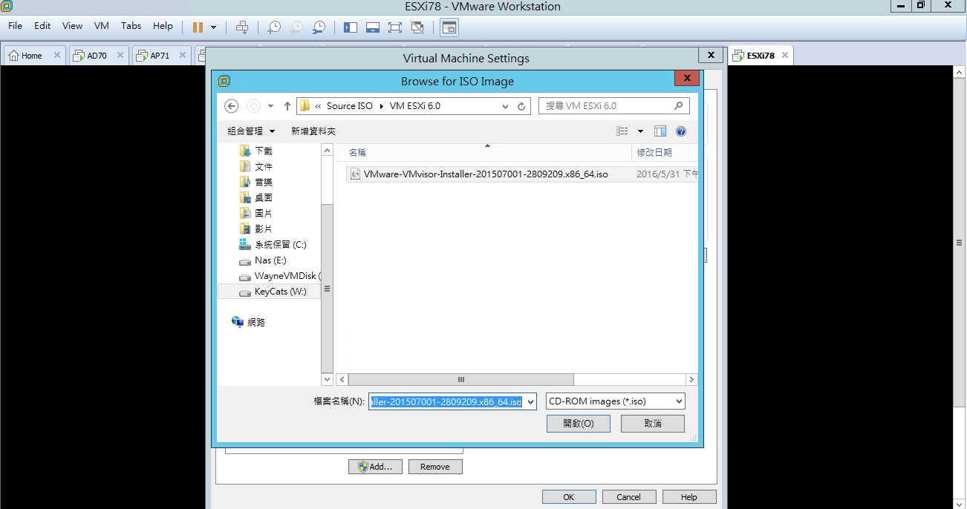Switch to the Home tab
967x509 pixels.
tap(31, 56)
